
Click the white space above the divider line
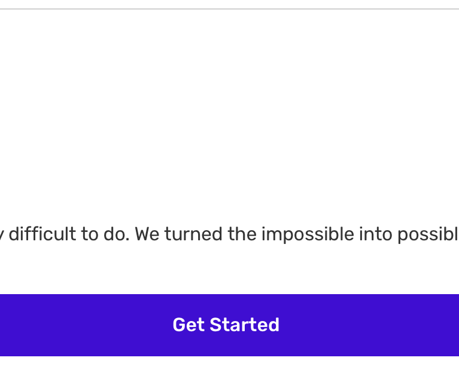coord(229,4)
